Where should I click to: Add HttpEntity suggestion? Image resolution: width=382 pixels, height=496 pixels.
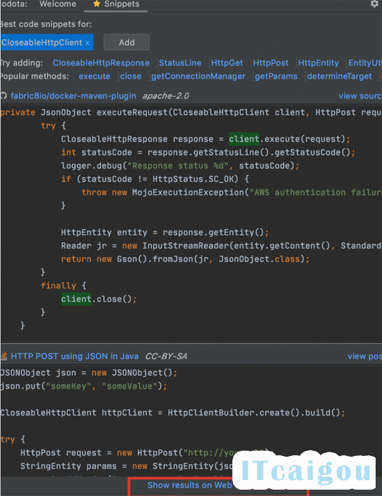318,63
